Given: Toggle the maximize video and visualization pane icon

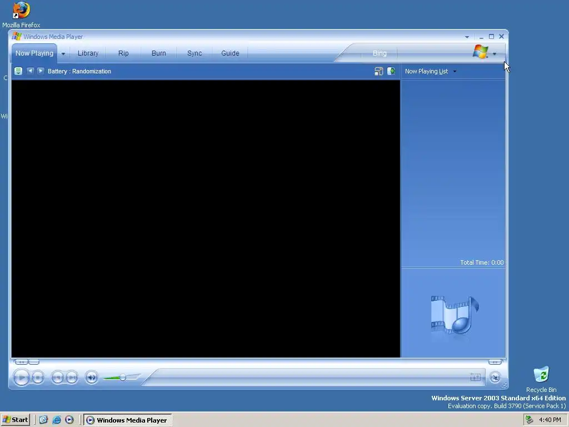Looking at the screenshot, I should (378, 71).
